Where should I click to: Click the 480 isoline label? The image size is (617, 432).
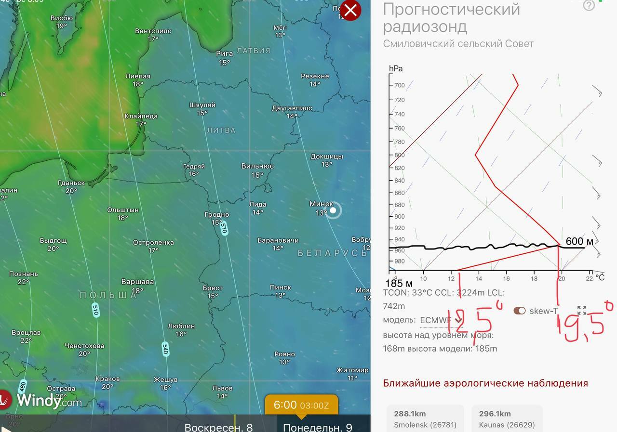[x=22, y=386]
